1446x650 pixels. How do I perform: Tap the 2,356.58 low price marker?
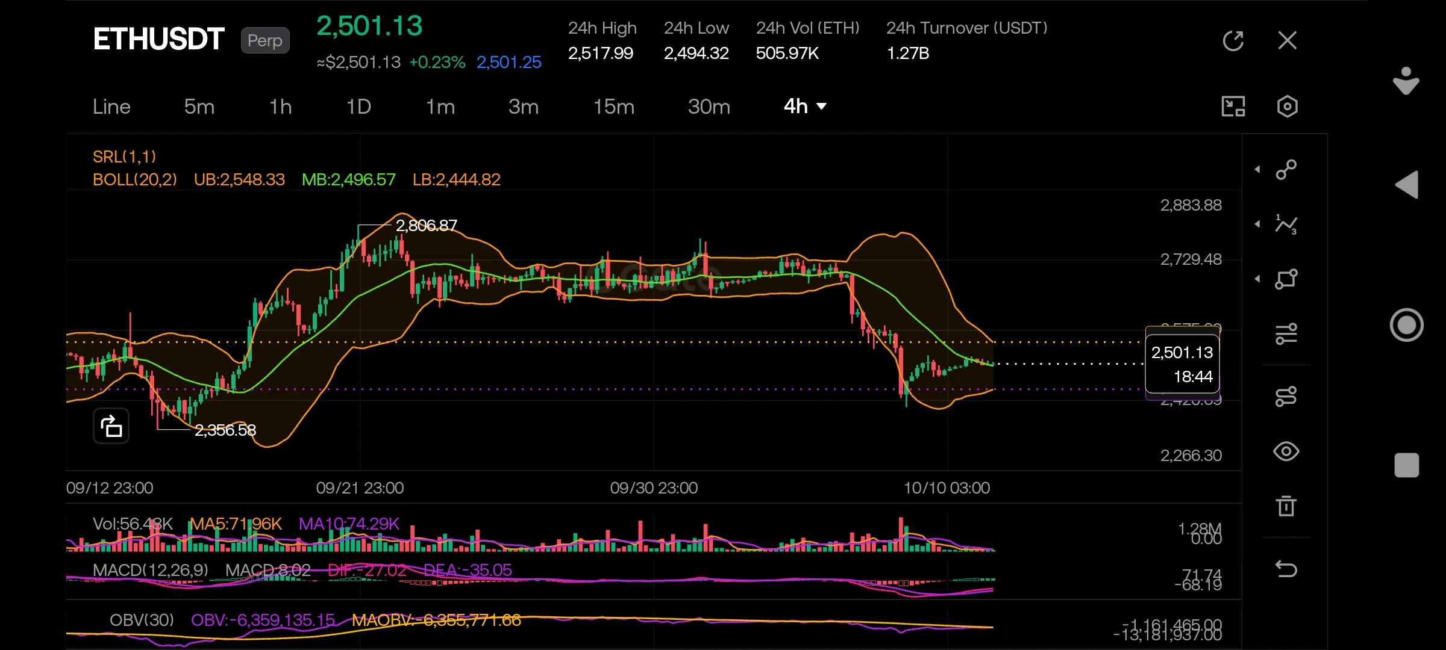[x=225, y=430]
